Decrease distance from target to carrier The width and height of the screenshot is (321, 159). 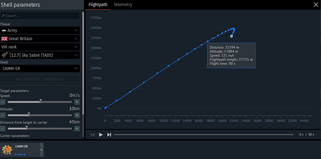(x=3, y=129)
